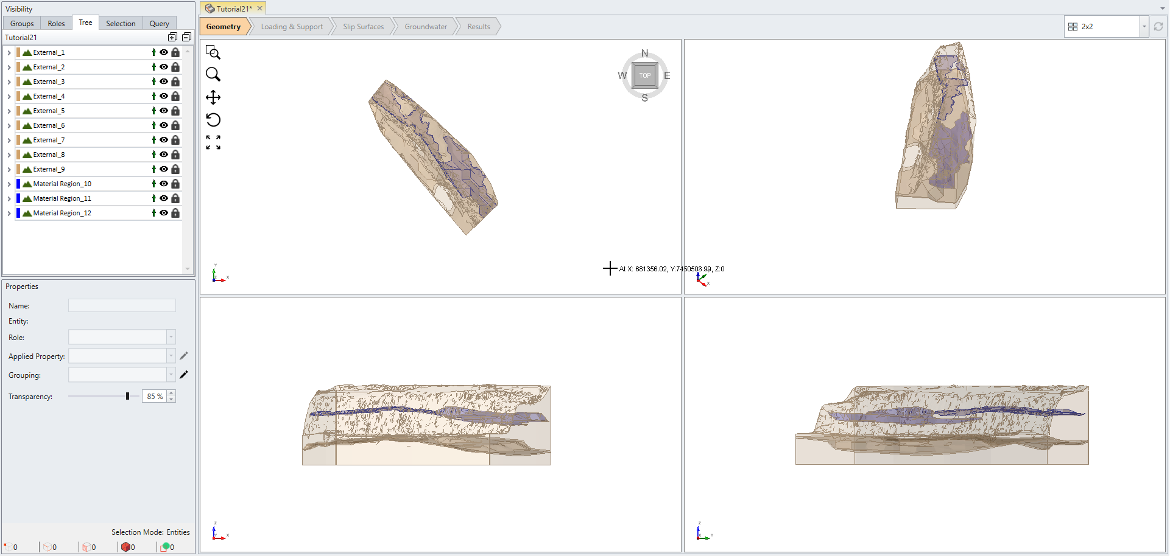Click the edit pencil next to Applied Property
The height and width of the screenshot is (556, 1170).
pyautogui.click(x=185, y=356)
